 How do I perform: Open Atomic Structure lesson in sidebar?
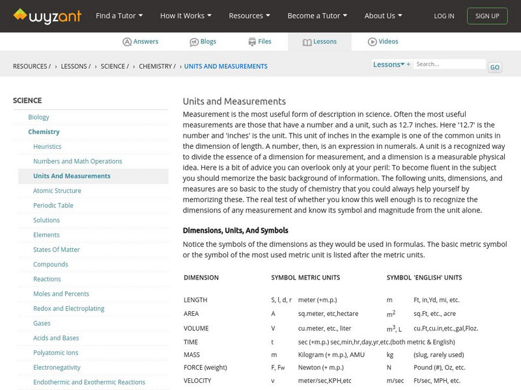[x=57, y=191]
